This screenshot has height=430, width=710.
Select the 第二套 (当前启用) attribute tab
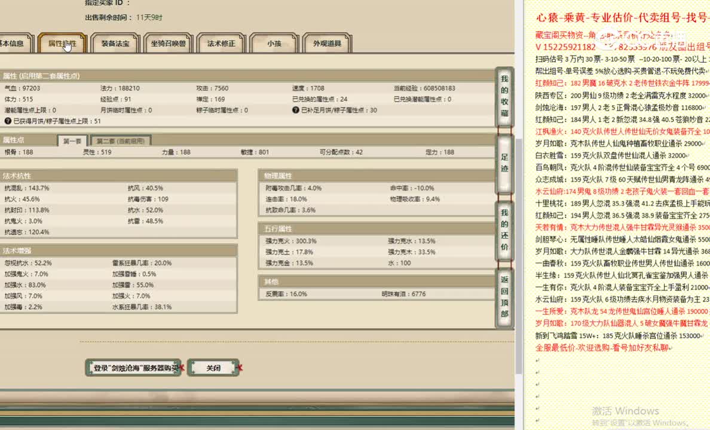pyautogui.click(x=121, y=141)
